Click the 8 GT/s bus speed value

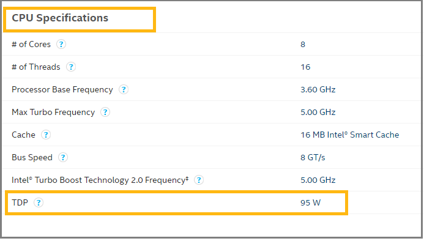coord(313,157)
